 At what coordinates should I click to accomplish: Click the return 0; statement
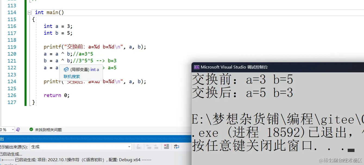[x=57, y=95]
